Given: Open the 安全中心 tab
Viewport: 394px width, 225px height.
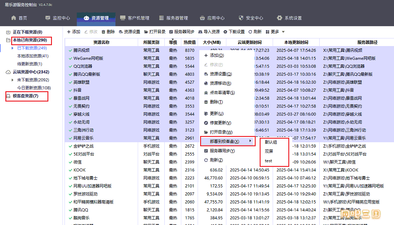Looking at the screenshot, I should pyautogui.click(x=251, y=18).
